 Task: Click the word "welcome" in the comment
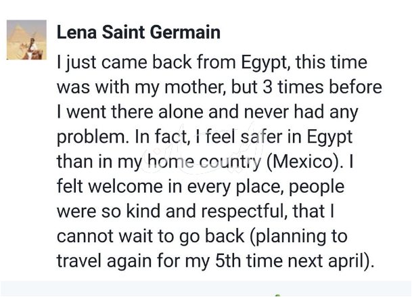pyautogui.click(x=125, y=186)
